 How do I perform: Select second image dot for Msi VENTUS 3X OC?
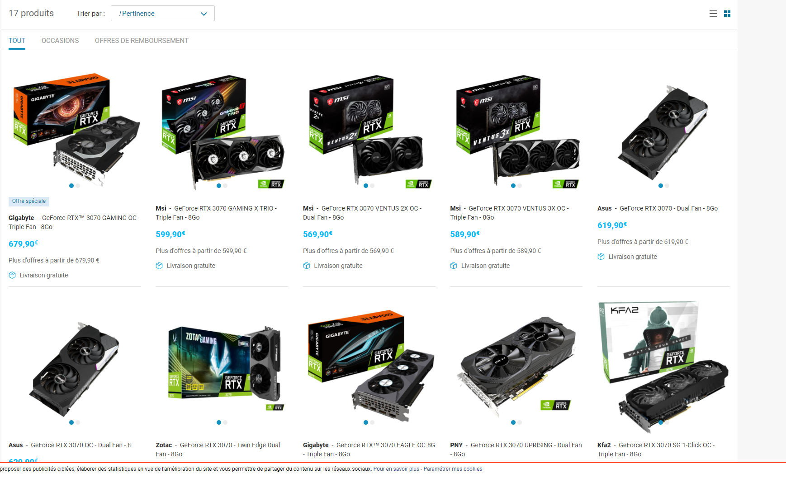520,186
